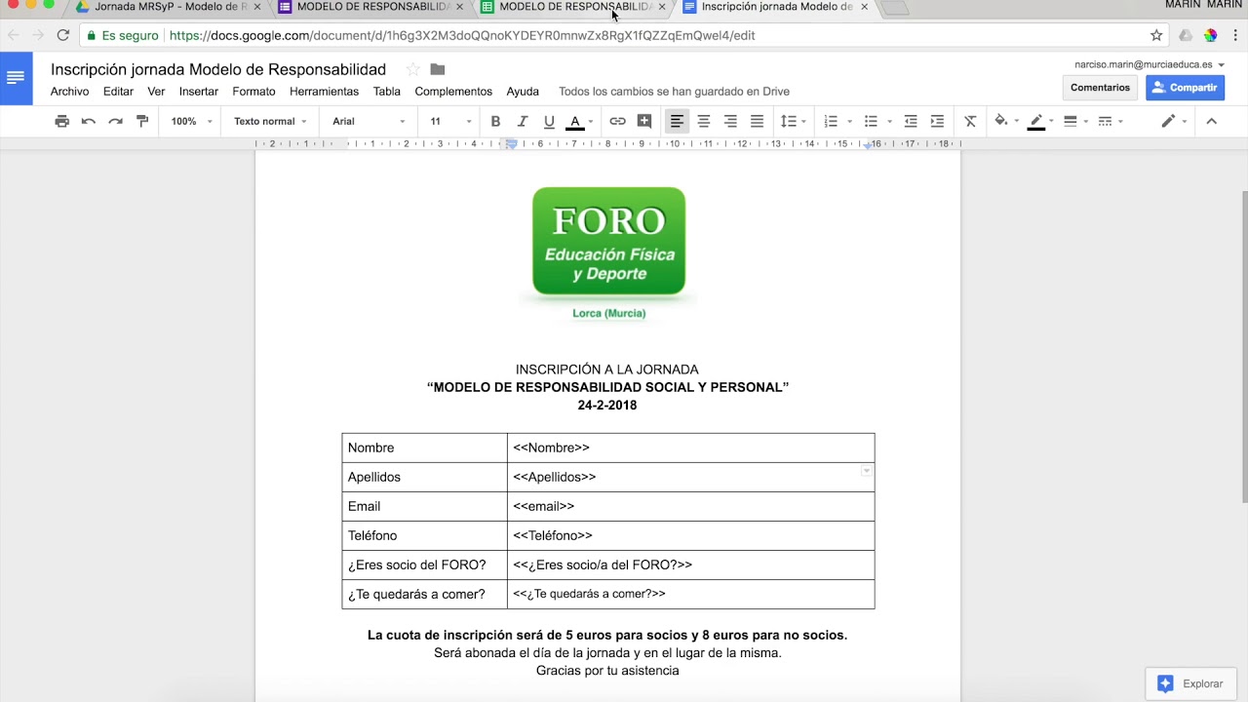The height and width of the screenshot is (702, 1248).
Task: Increase the indent
Action: click(937, 121)
